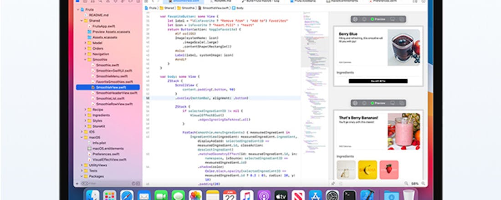Pin the preview using the pin icon

pyautogui.click(x=333, y=184)
